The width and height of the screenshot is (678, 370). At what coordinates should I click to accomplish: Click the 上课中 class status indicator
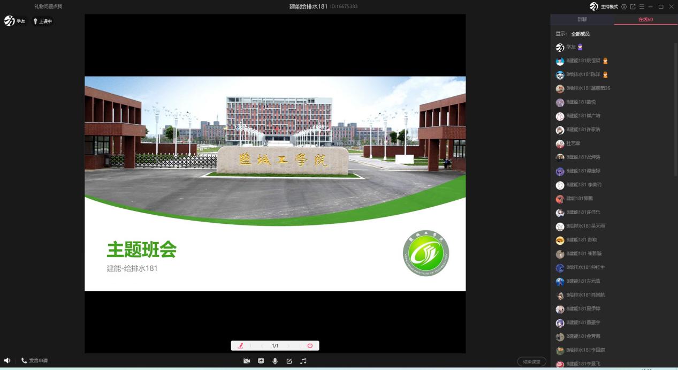[x=43, y=21]
